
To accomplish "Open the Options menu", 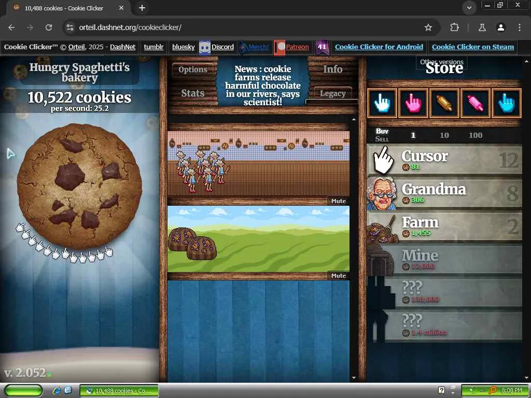I will [193, 69].
